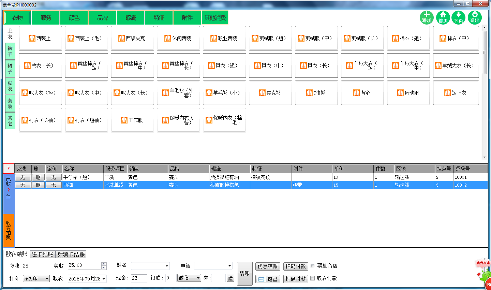The height and width of the screenshot is (290, 491).
Task: Switch to 射频卡结账 tab
Action: (71, 255)
